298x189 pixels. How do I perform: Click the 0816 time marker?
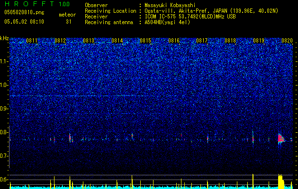174,41
